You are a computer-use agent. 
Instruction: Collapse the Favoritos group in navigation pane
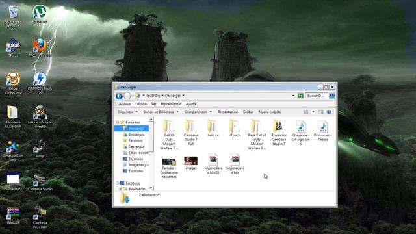click(118, 122)
